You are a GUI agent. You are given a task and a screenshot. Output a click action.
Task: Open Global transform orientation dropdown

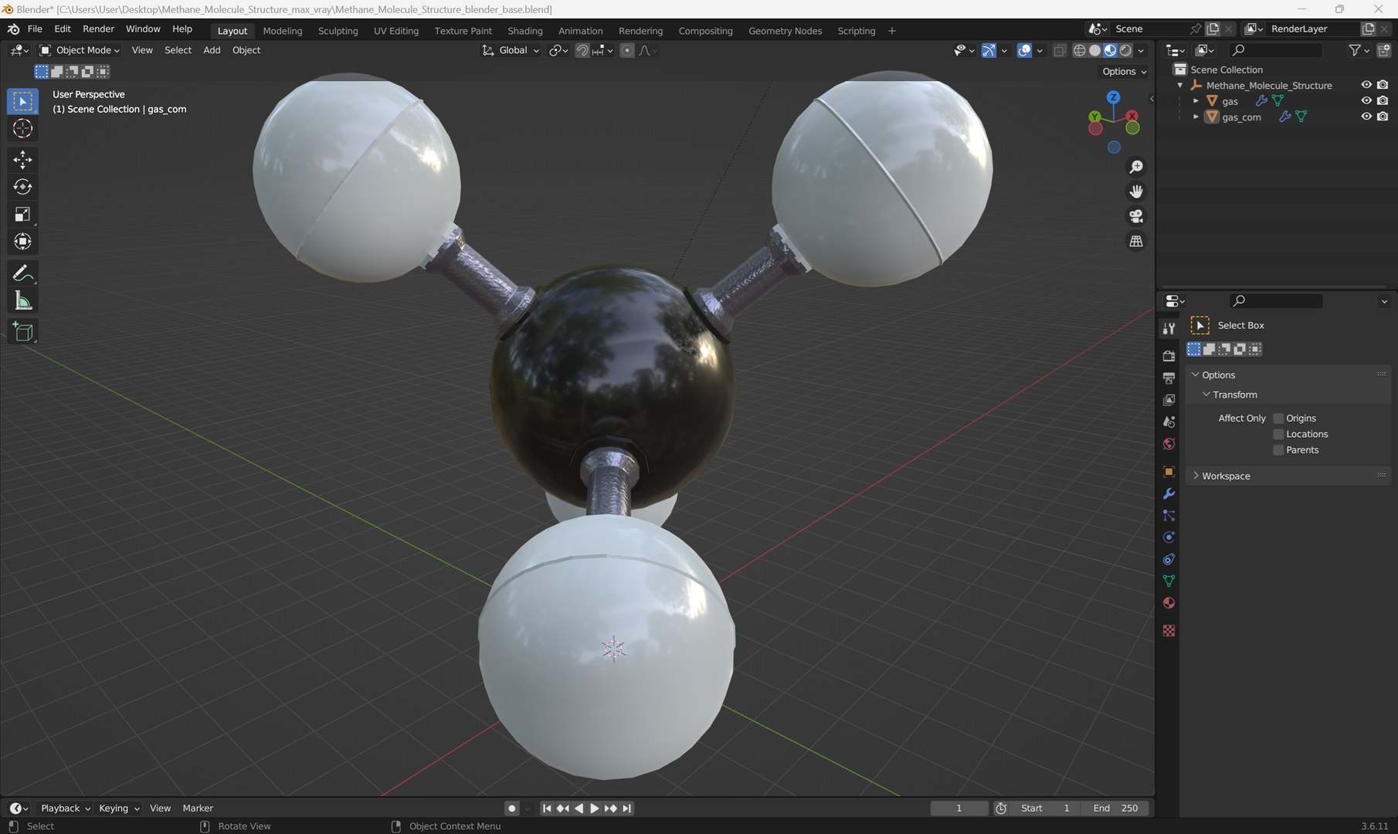(511, 50)
